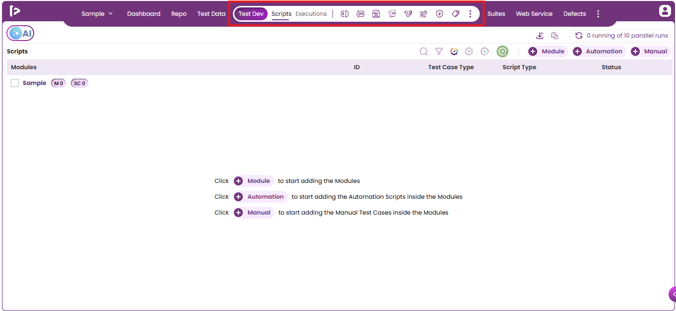Click the Module button in the center hint

click(253, 181)
